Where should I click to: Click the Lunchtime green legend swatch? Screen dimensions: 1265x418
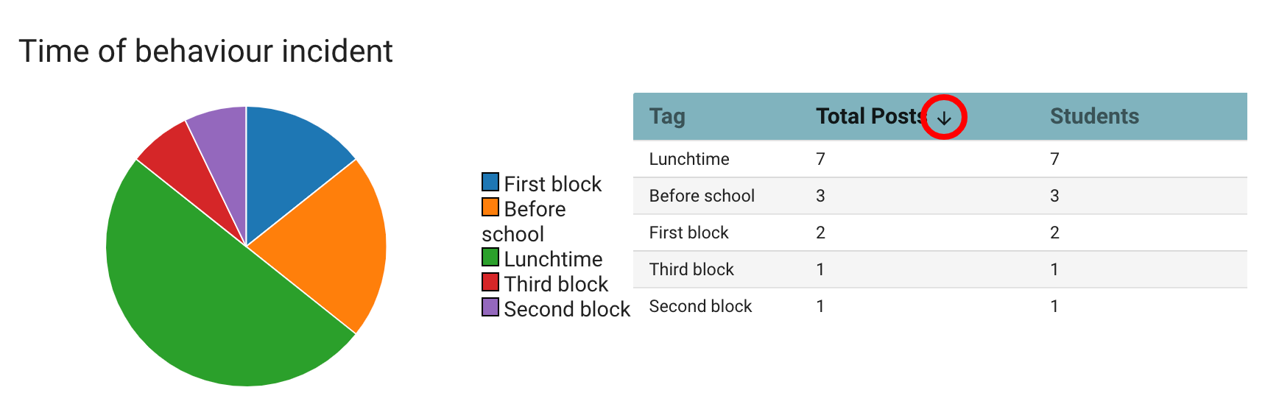(490, 257)
